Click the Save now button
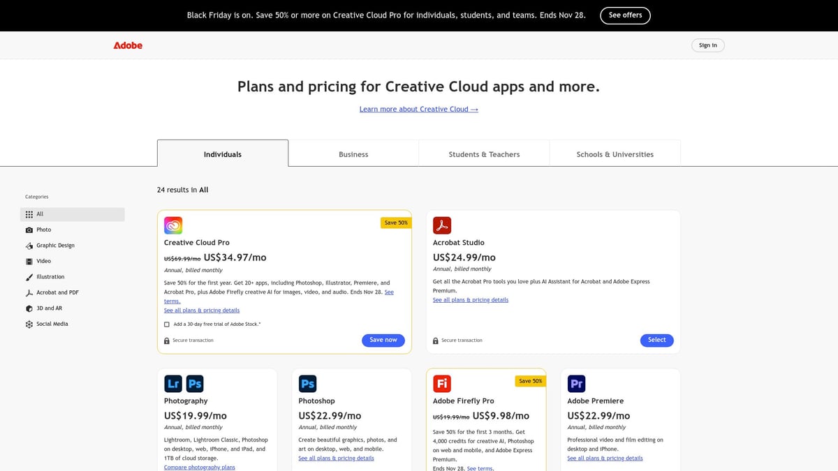This screenshot has width=838, height=471. coord(383,340)
